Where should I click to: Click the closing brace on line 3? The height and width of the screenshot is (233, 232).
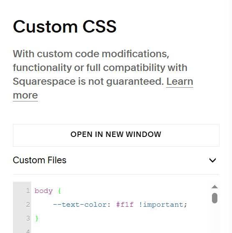pos(37,218)
